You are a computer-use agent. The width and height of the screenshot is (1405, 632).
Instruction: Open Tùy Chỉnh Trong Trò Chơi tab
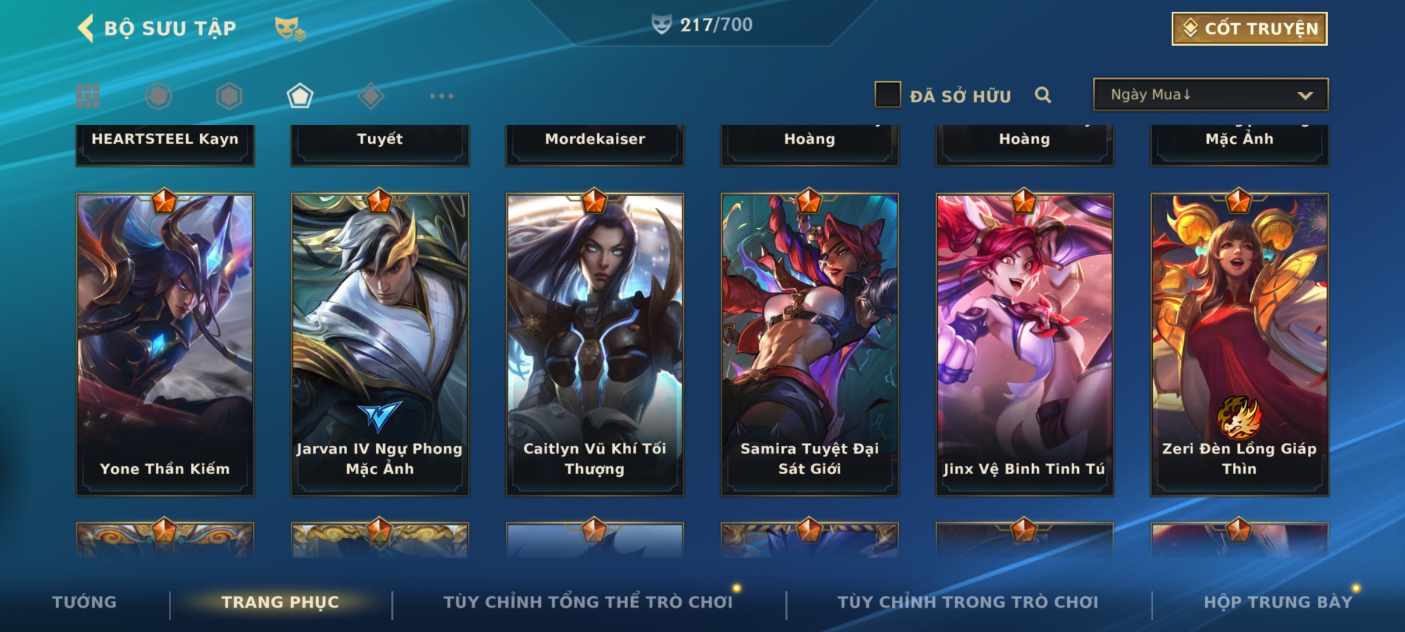point(968,602)
